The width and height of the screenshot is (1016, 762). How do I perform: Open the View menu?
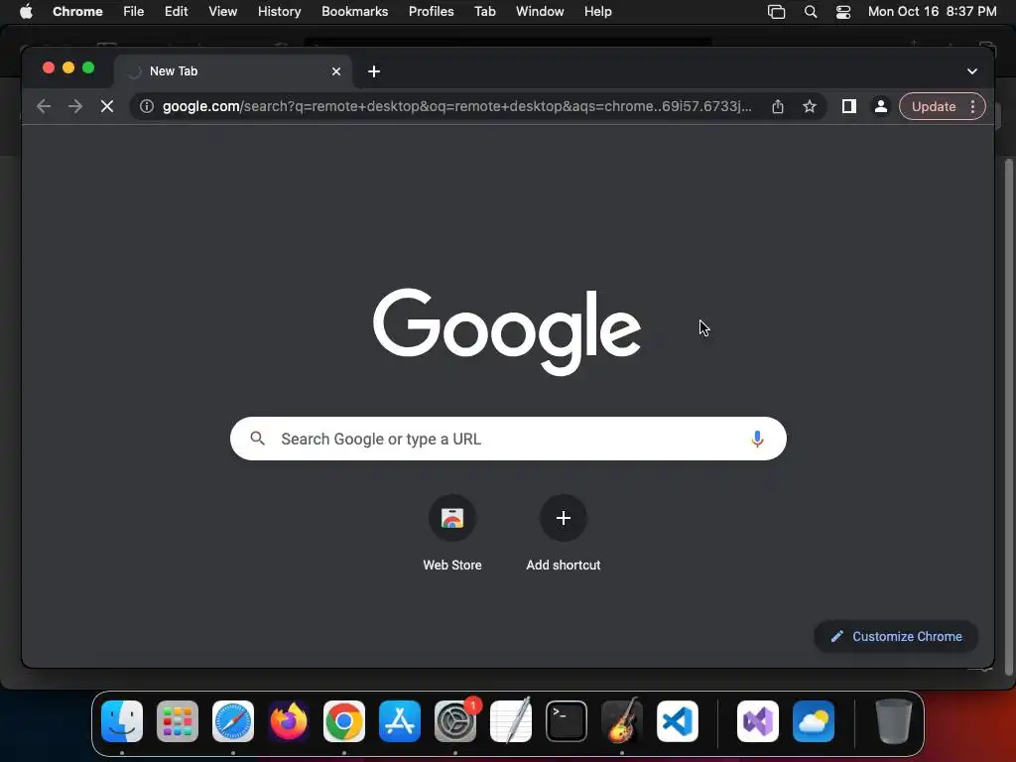[223, 11]
